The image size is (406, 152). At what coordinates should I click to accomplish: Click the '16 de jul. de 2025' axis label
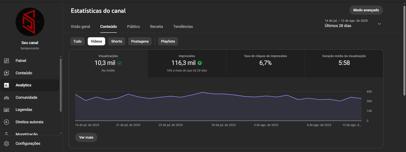(87, 125)
